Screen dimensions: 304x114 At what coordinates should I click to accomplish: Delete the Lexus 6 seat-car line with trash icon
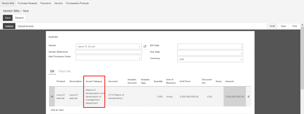click(x=248, y=97)
